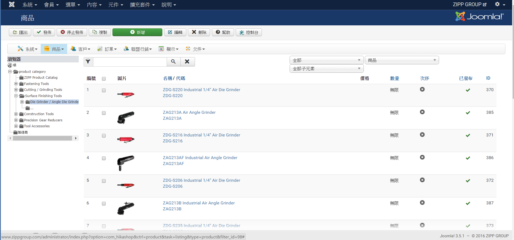Select ZIPP Product Catalog tree item

pos(41,77)
